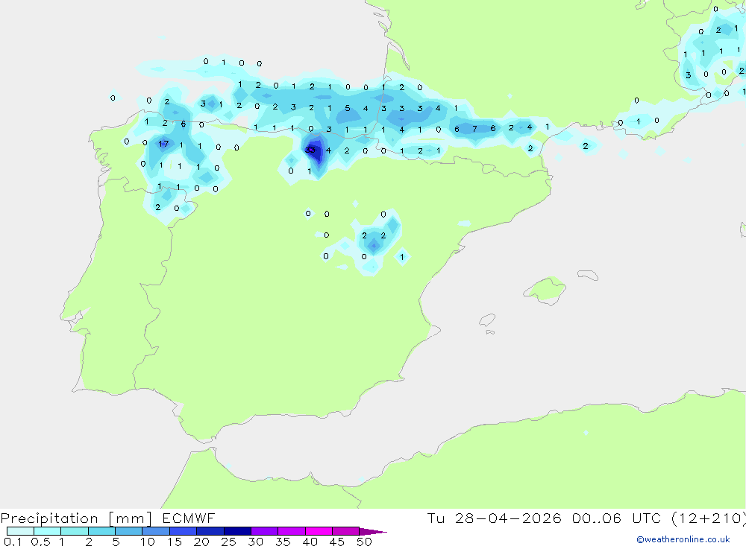Click the 0.5–1 mm legend color segment
The height and width of the screenshot is (546, 746).
[48, 531]
